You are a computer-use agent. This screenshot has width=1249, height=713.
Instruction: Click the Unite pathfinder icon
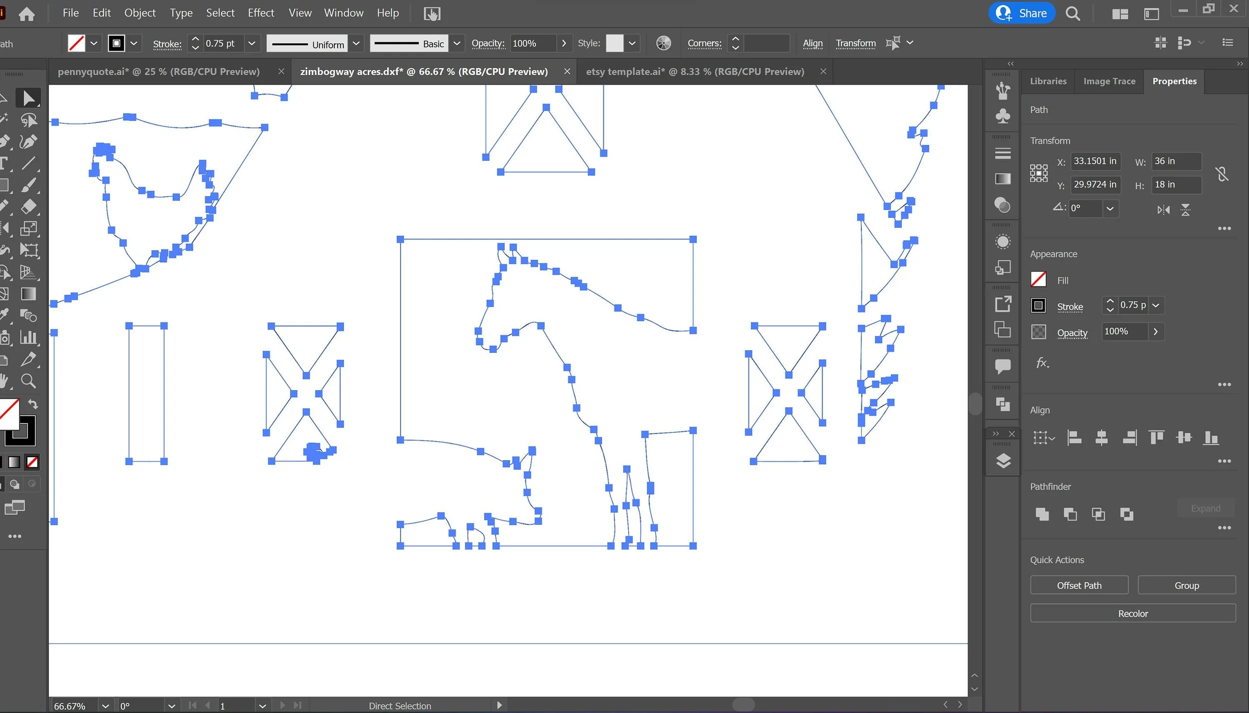click(x=1042, y=514)
